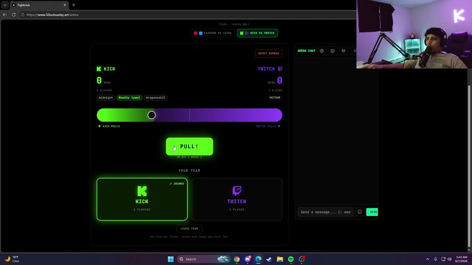Click the green Kick logo beside the KICK score
Image resolution: width=472 pixels, height=265 pixels.
99,69
